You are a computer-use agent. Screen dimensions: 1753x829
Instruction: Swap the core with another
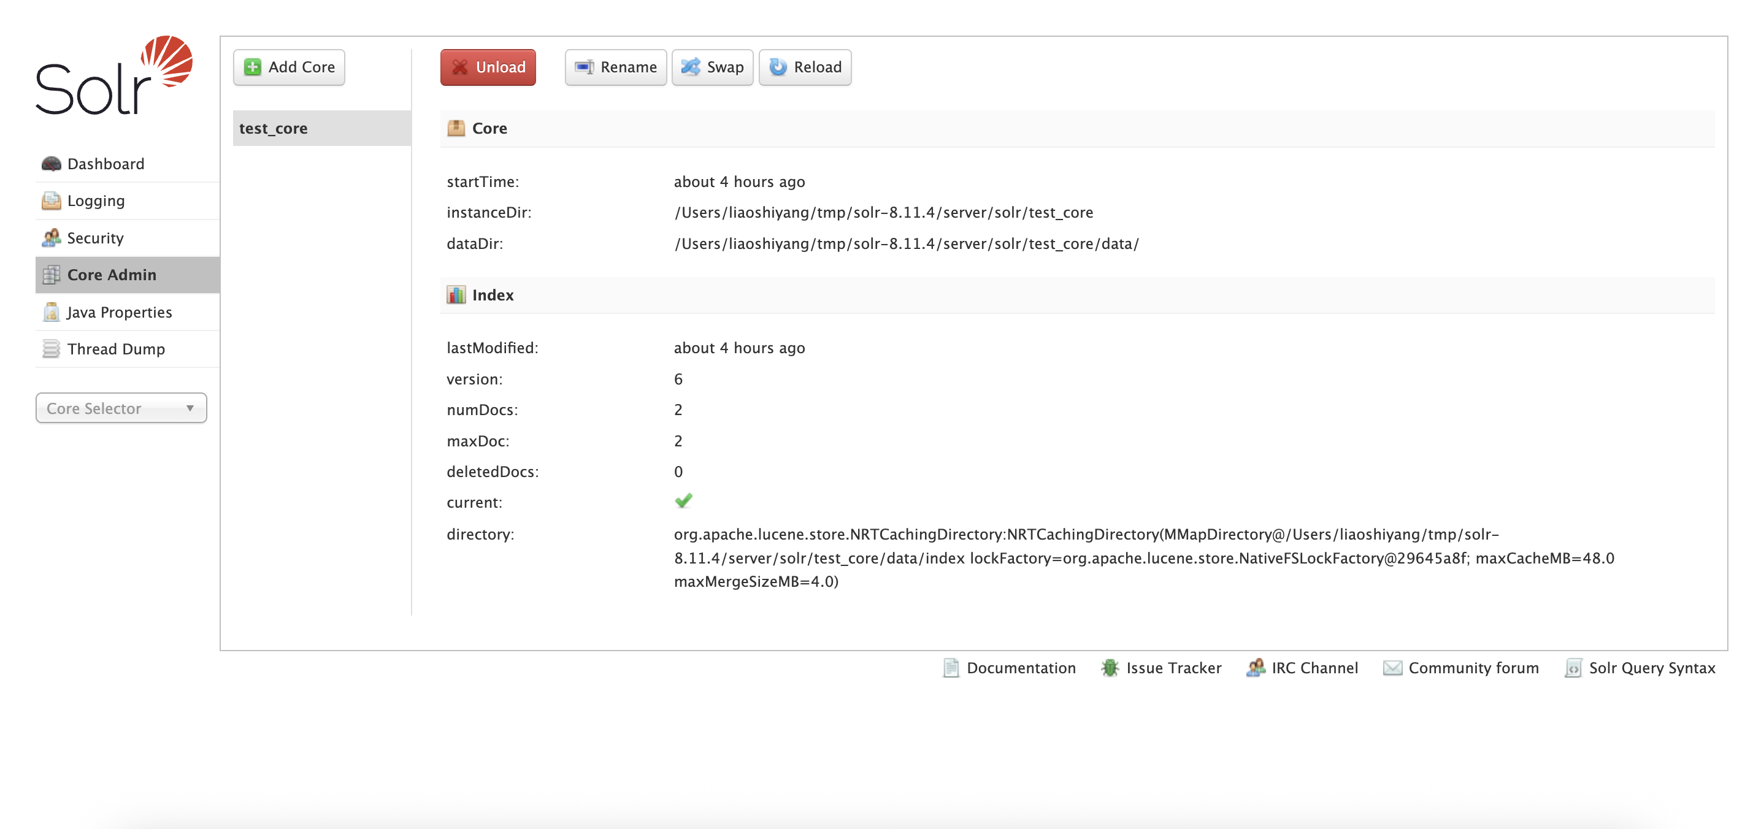pyautogui.click(x=712, y=67)
